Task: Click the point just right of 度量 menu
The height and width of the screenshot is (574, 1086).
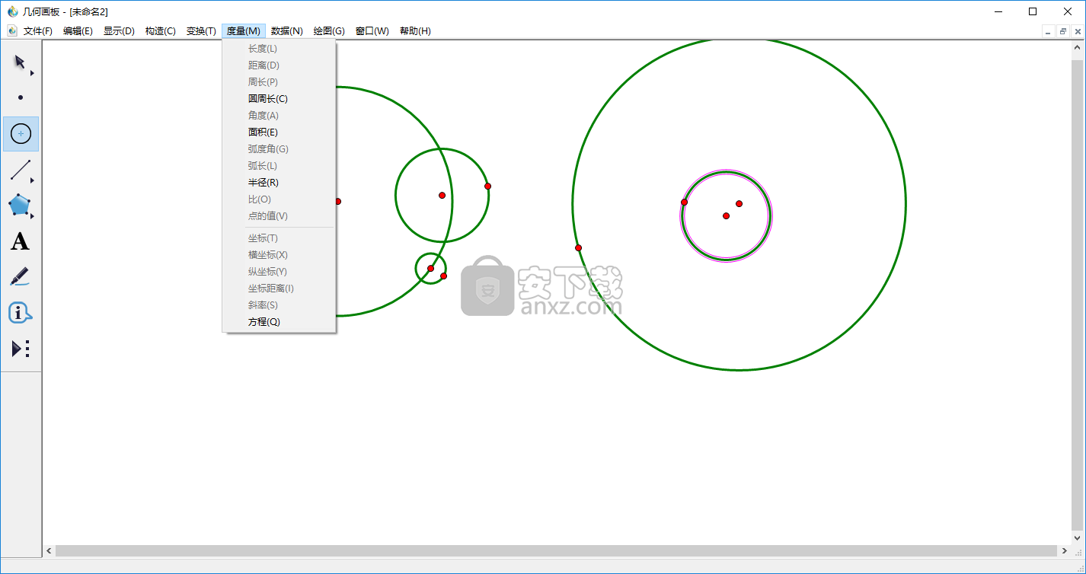Action: 337,202
